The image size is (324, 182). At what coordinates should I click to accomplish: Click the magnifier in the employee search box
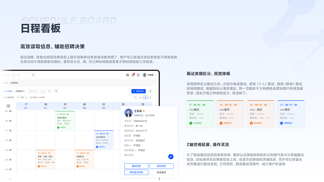[x=33, y=75]
